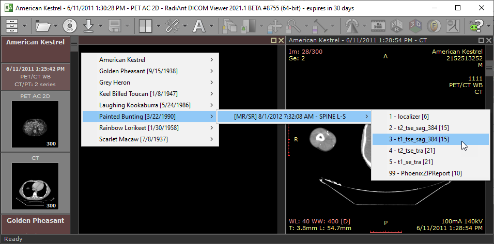Expand the annotations 'A' dropdown arrow

tap(211, 26)
